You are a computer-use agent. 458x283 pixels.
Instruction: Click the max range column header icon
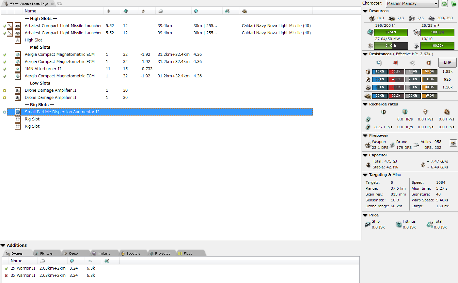click(161, 11)
